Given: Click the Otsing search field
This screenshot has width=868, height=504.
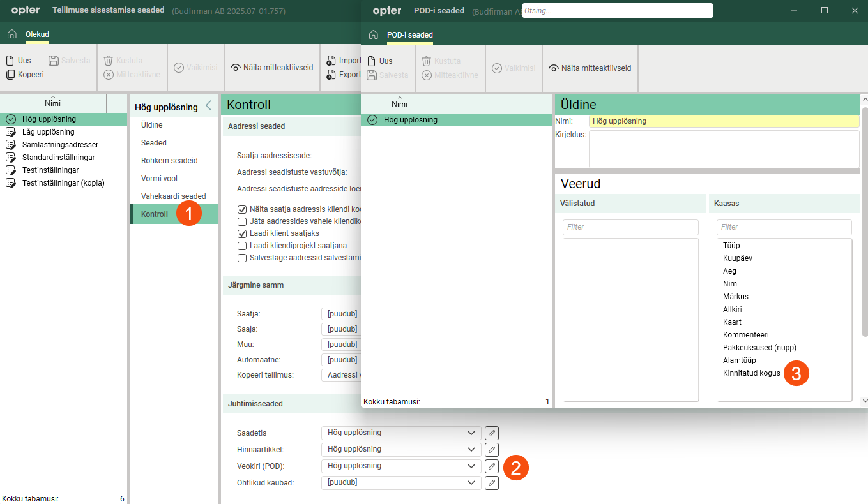Looking at the screenshot, I should click(617, 11).
